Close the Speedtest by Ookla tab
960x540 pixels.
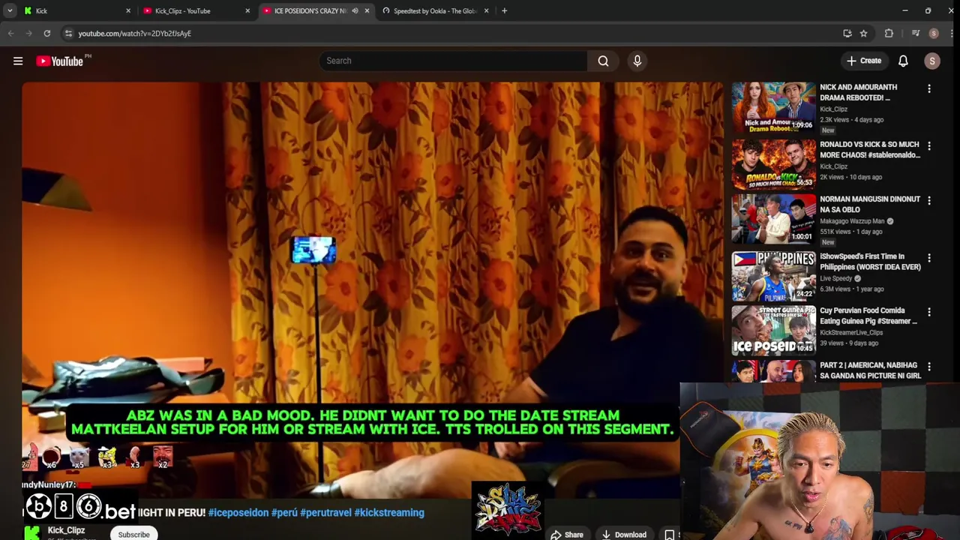(x=486, y=10)
